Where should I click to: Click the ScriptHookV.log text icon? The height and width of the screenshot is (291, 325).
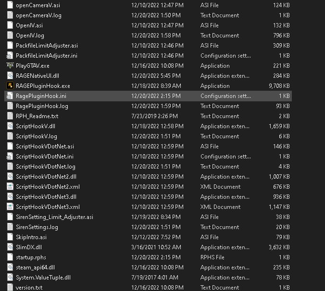tap(10, 136)
